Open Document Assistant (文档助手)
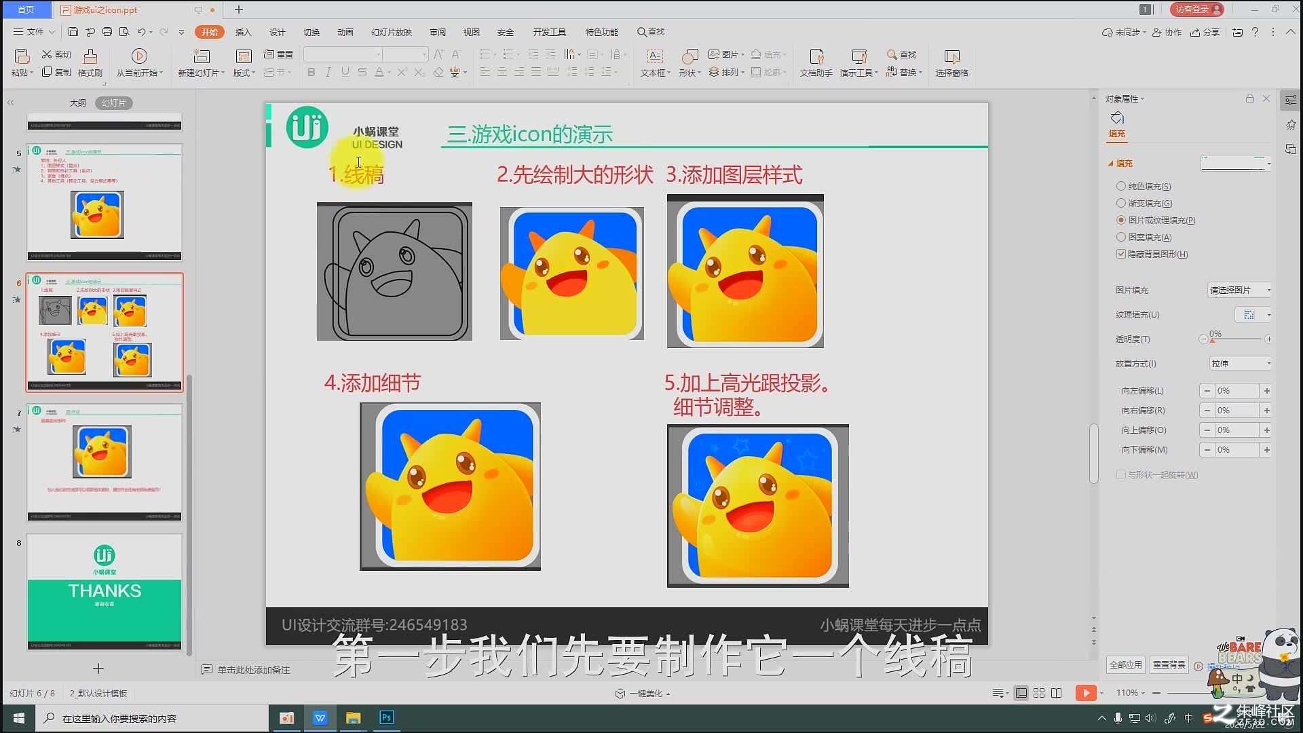Image resolution: width=1303 pixels, height=733 pixels. pyautogui.click(x=816, y=63)
